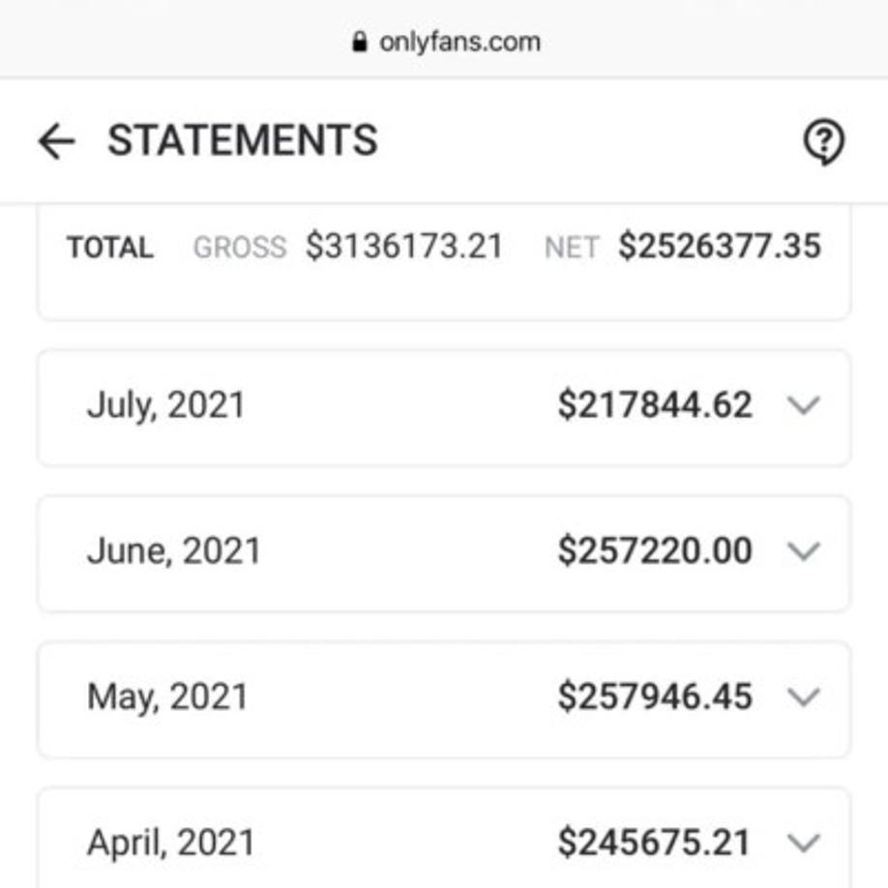Expand the June, 2021 statement
Screen dimensions: 888x888
(804, 551)
